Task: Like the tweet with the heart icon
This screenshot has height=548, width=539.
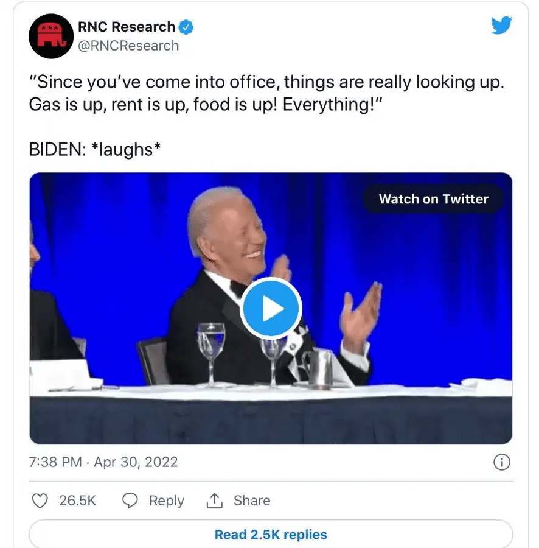Action: tap(40, 501)
